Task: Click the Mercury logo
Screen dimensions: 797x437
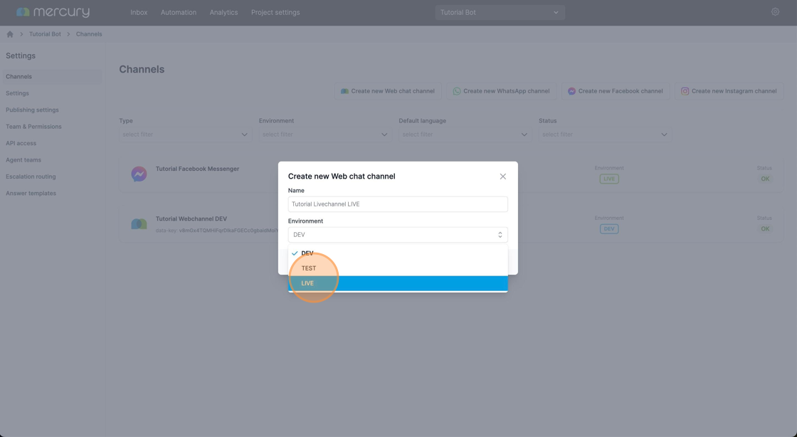Action: [x=53, y=12]
